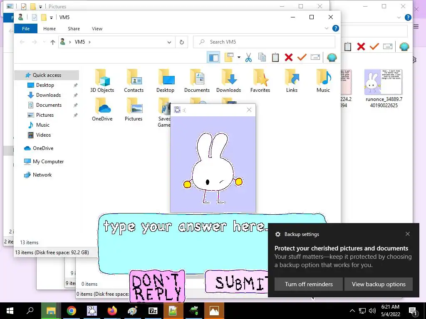Click the view layout icon in VM5 toolbar
The width and height of the screenshot is (426, 319).
point(229,57)
